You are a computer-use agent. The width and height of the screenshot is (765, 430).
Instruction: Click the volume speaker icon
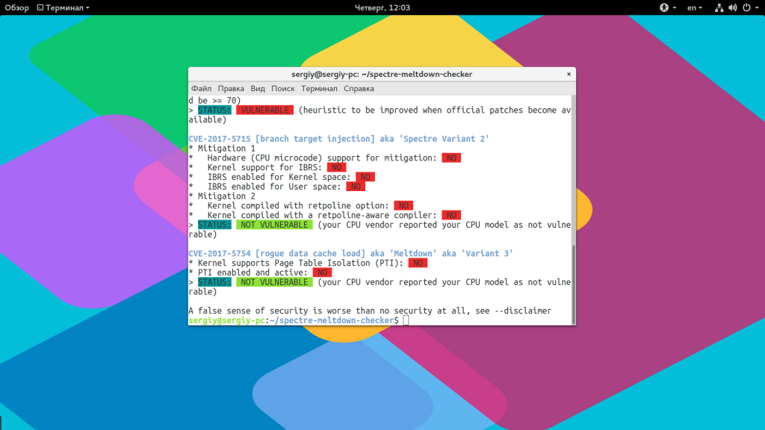(x=732, y=7)
